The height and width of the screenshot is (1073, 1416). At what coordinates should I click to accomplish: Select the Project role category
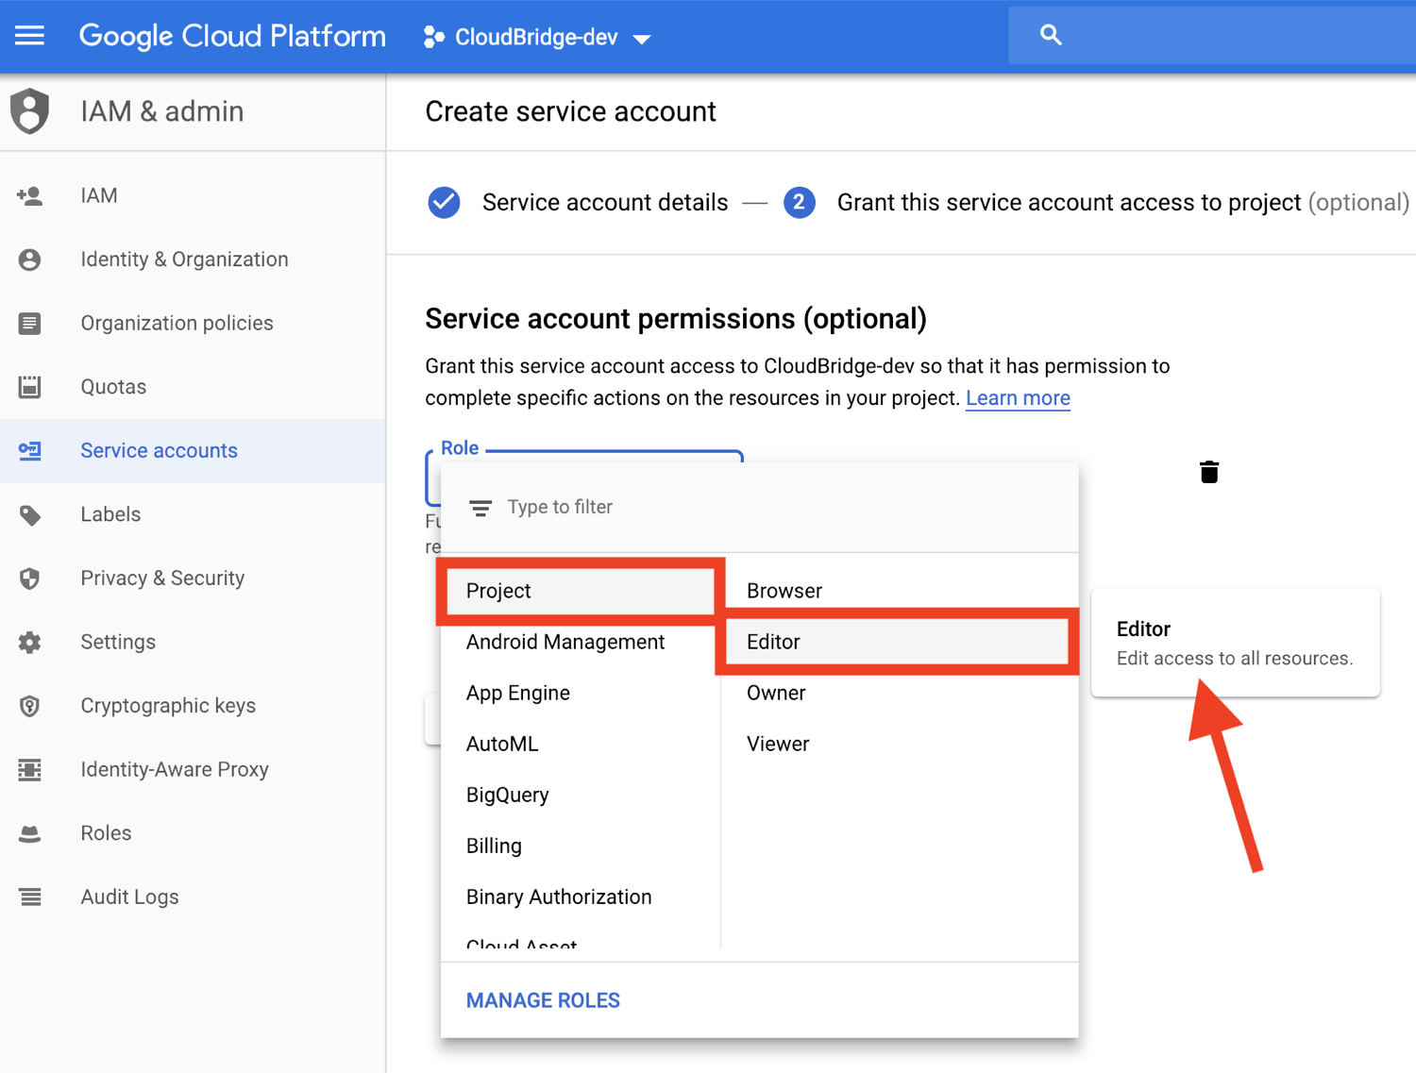[581, 592]
